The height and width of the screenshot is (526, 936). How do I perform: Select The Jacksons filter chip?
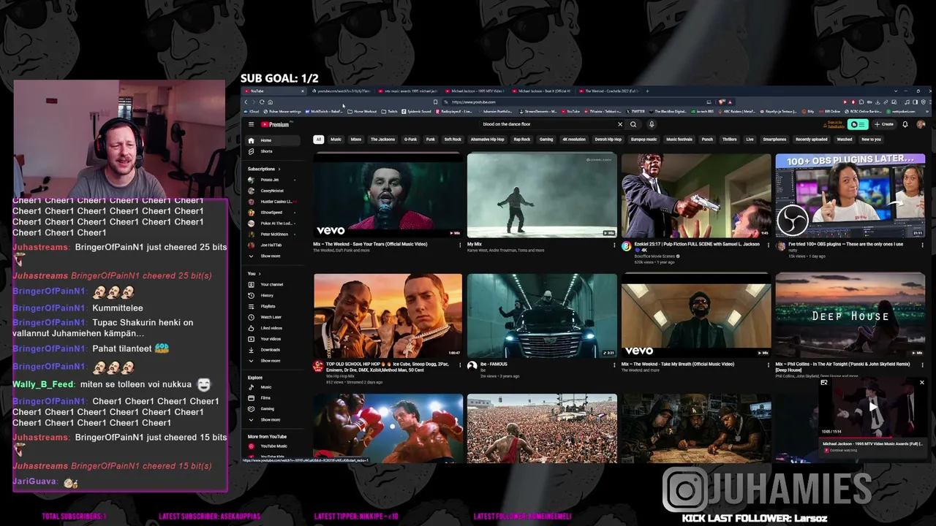(382, 140)
